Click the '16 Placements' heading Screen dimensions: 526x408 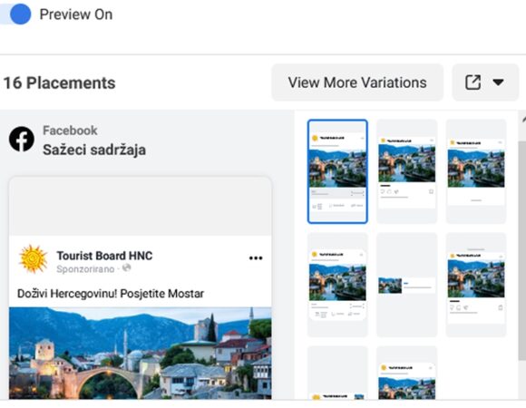pyautogui.click(x=59, y=83)
